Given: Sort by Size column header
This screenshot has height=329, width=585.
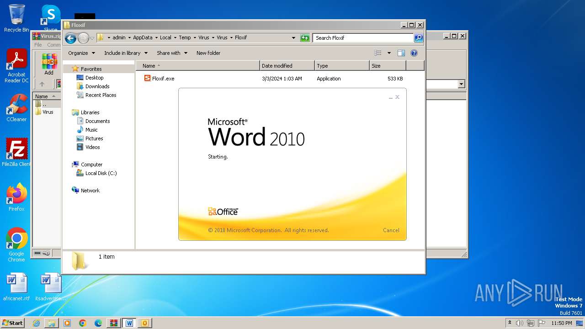Looking at the screenshot, I should (388, 66).
